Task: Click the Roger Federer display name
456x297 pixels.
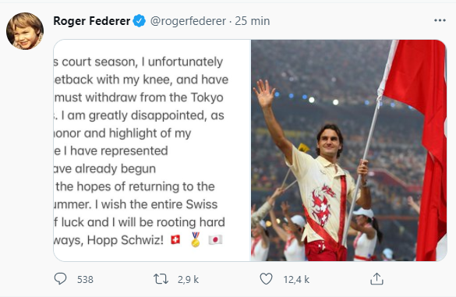Action: click(x=92, y=21)
